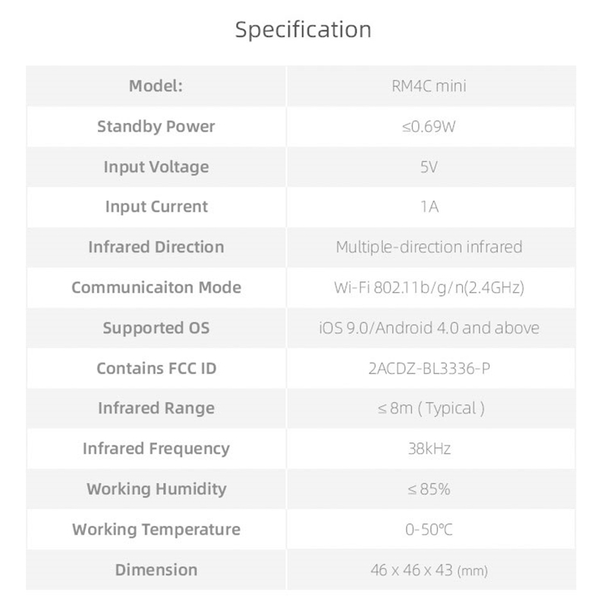Select the Input Current label
The width and height of the screenshot is (607, 607).
[x=156, y=206]
